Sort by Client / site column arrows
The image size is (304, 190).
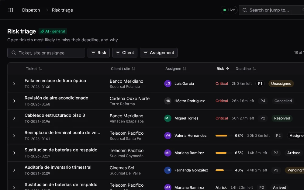(133, 69)
